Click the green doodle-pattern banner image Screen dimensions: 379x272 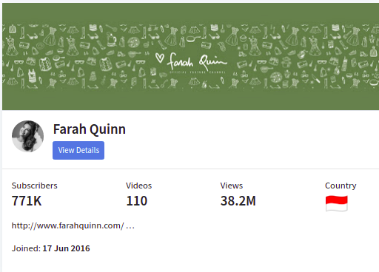click(190, 56)
